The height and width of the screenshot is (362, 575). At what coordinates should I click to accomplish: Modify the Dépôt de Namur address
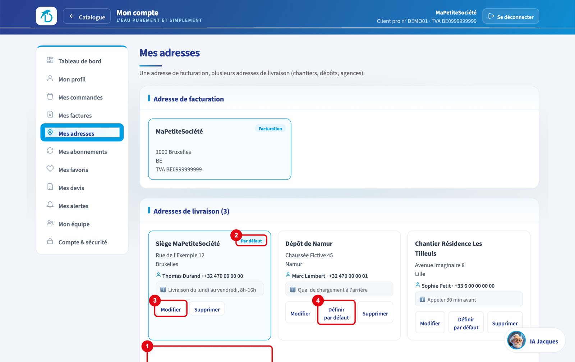pos(300,313)
